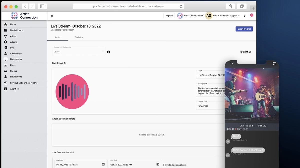The width and height of the screenshot is (300, 168).
Task: Click the Users person icon
Action: coord(5,65)
